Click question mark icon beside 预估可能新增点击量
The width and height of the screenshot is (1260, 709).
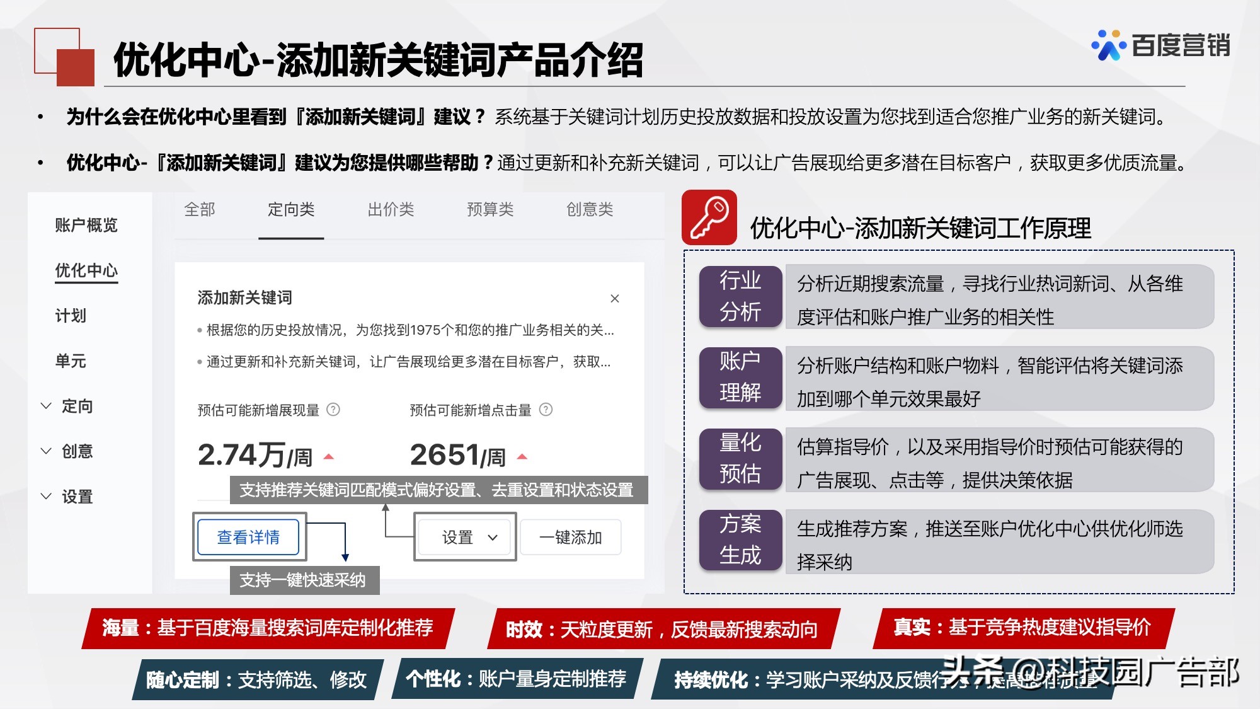(x=546, y=410)
